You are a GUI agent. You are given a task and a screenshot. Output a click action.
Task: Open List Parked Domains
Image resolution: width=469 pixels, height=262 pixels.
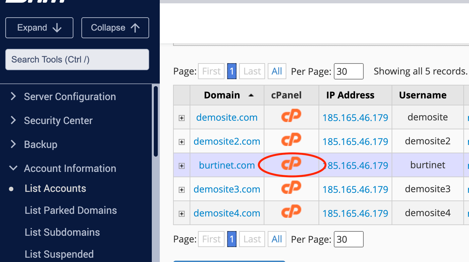point(71,210)
